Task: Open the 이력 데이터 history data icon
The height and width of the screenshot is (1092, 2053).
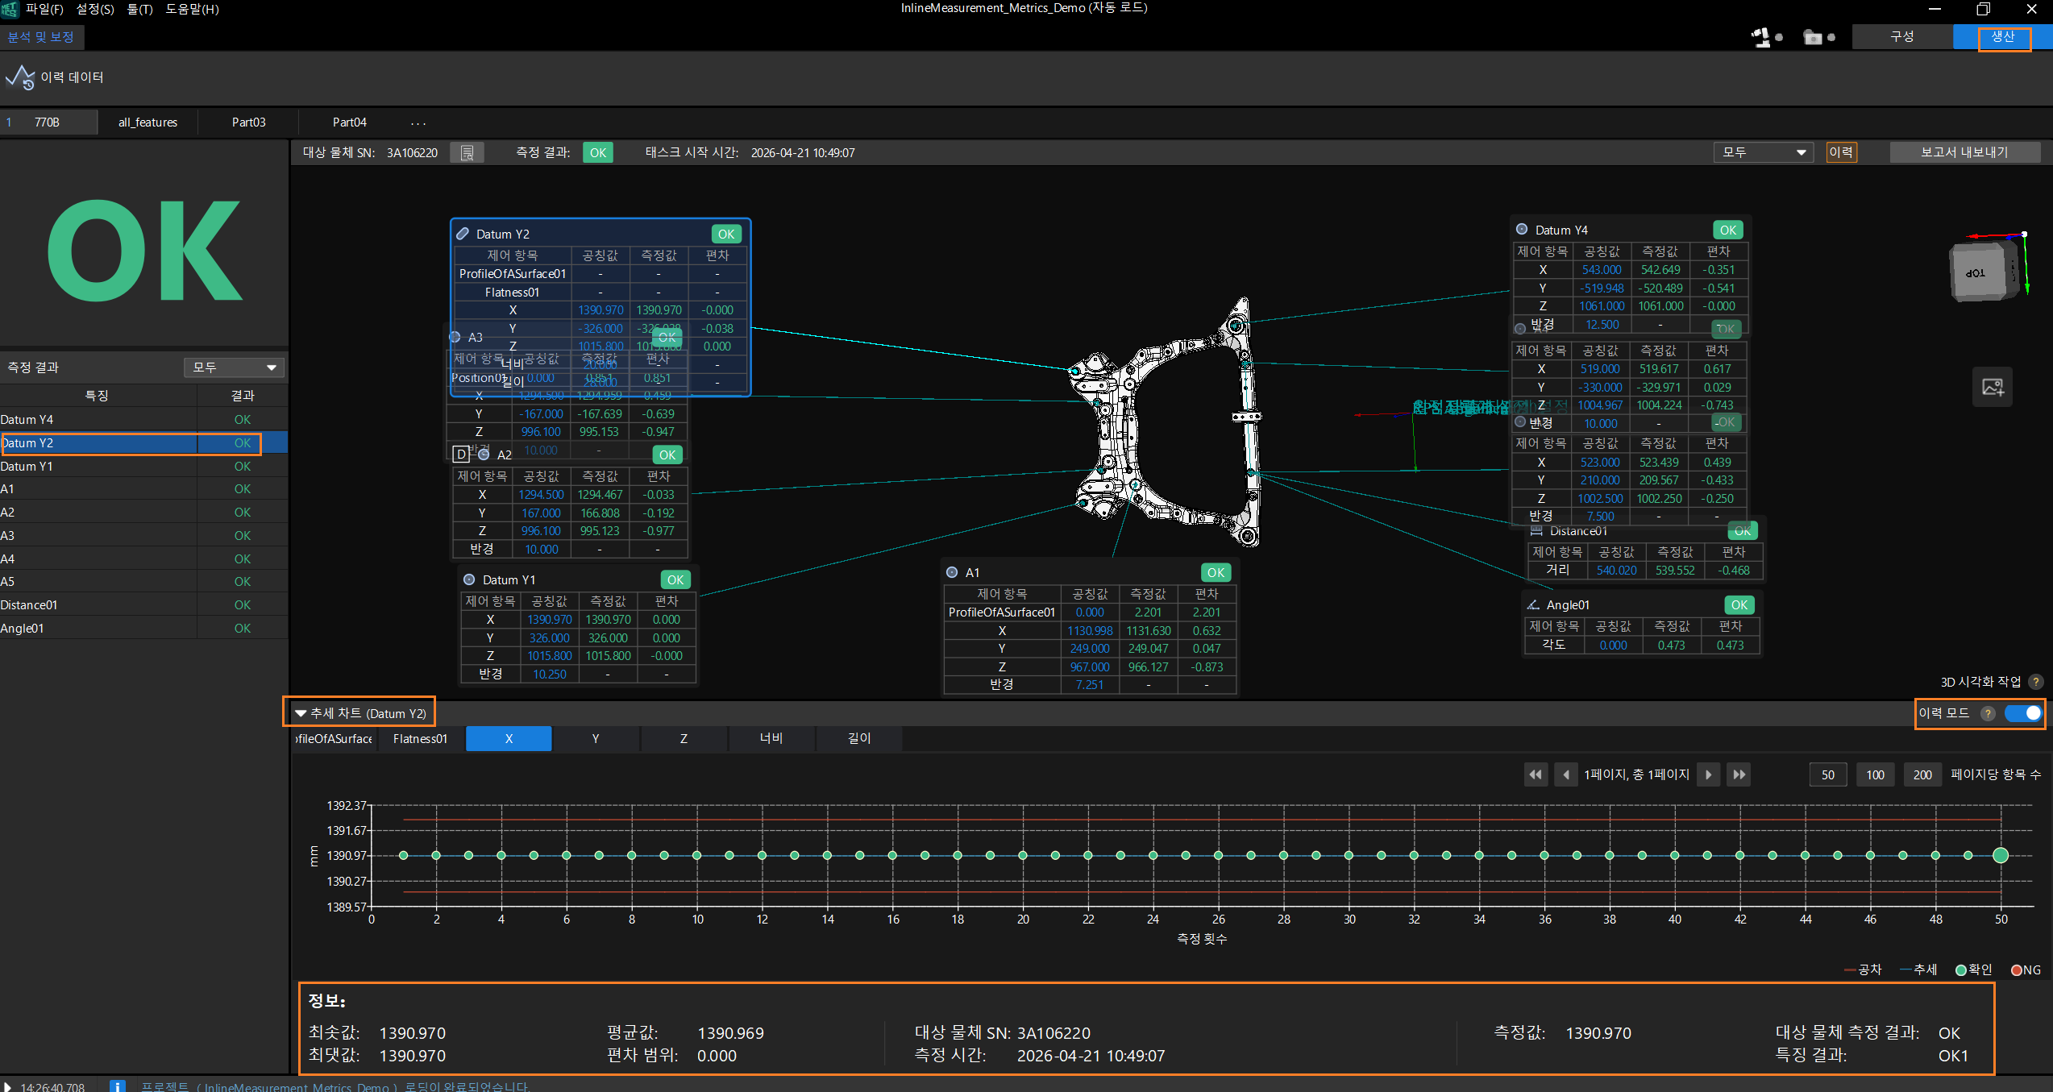Action: pyautogui.click(x=20, y=77)
